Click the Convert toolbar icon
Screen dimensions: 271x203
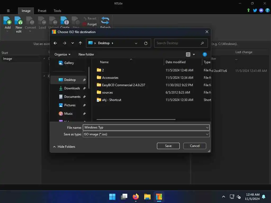(x=30, y=21)
